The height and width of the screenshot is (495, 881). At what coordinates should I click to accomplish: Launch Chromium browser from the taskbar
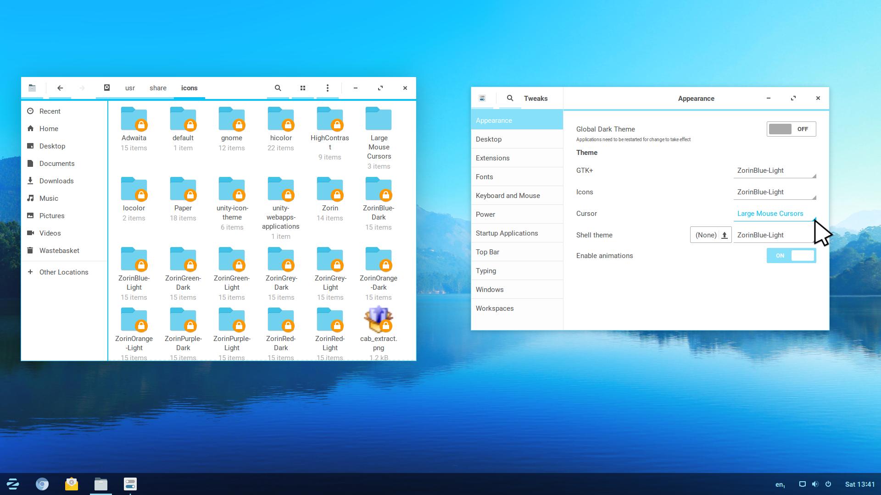(42, 484)
